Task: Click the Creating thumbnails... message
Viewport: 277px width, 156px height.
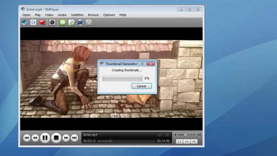Action: point(127,70)
